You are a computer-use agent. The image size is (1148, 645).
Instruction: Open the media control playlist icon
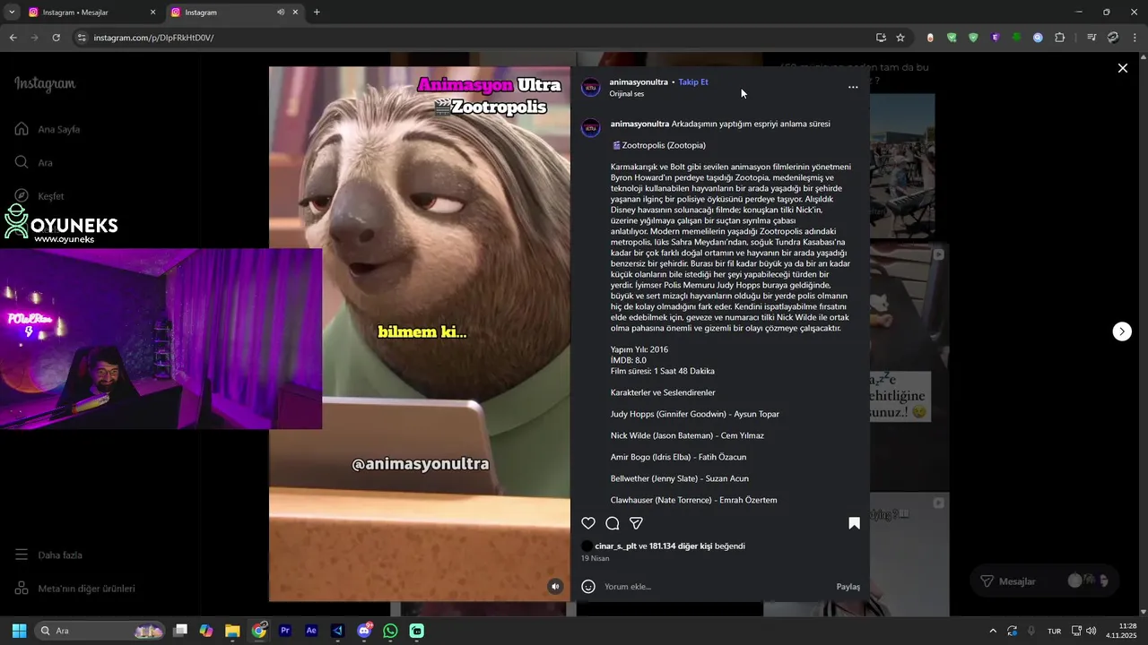pyautogui.click(x=1091, y=38)
